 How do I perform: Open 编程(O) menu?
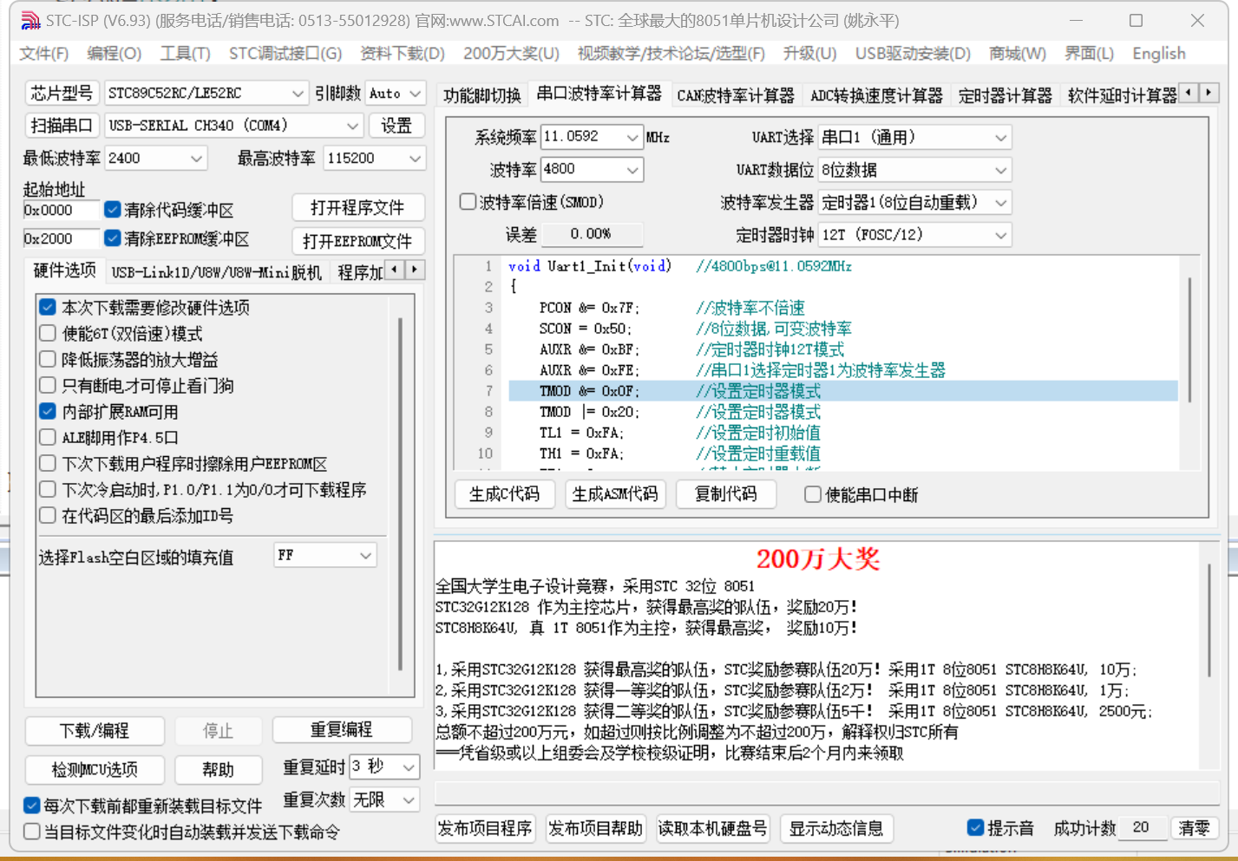tap(114, 54)
